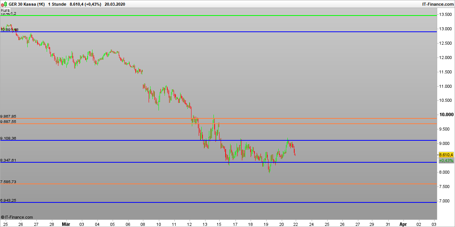Viewport: 455px width, 227px height.
Task: Click the 'Apr' month label on time axis
Action: pyautogui.click(x=403, y=224)
